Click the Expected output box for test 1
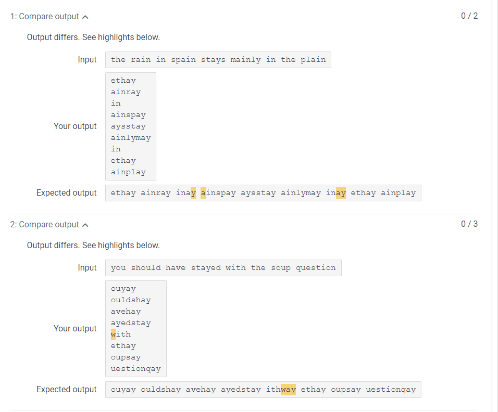Image resolution: width=498 pixels, height=412 pixels. point(263,192)
